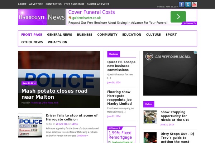Go to Sport section

tap(171, 35)
